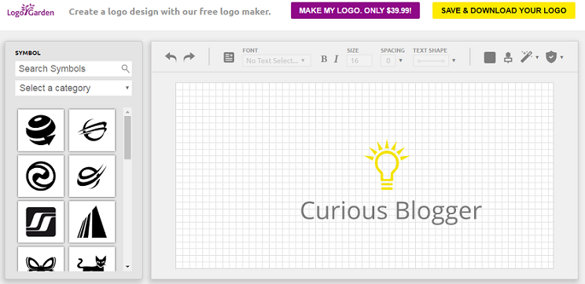This screenshot has height=284, width=585.
Task: Click the undo arrow icon
Action: point(171,57)
